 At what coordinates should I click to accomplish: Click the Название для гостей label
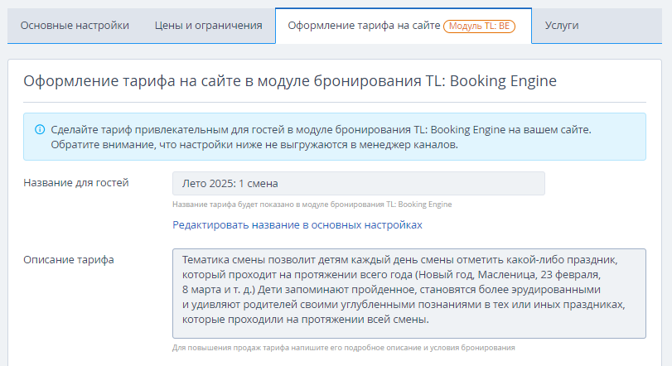coord(76,183)
